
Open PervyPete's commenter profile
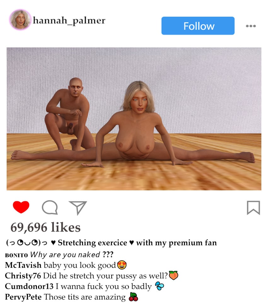coord(23,297)
